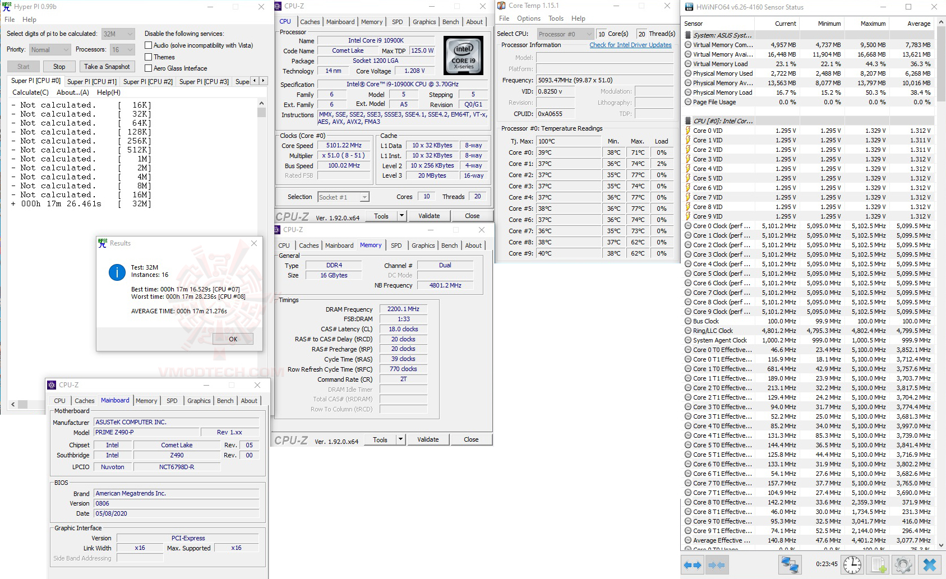Check the Themes checkbox in Hyper PI

(x=149, y=57)
